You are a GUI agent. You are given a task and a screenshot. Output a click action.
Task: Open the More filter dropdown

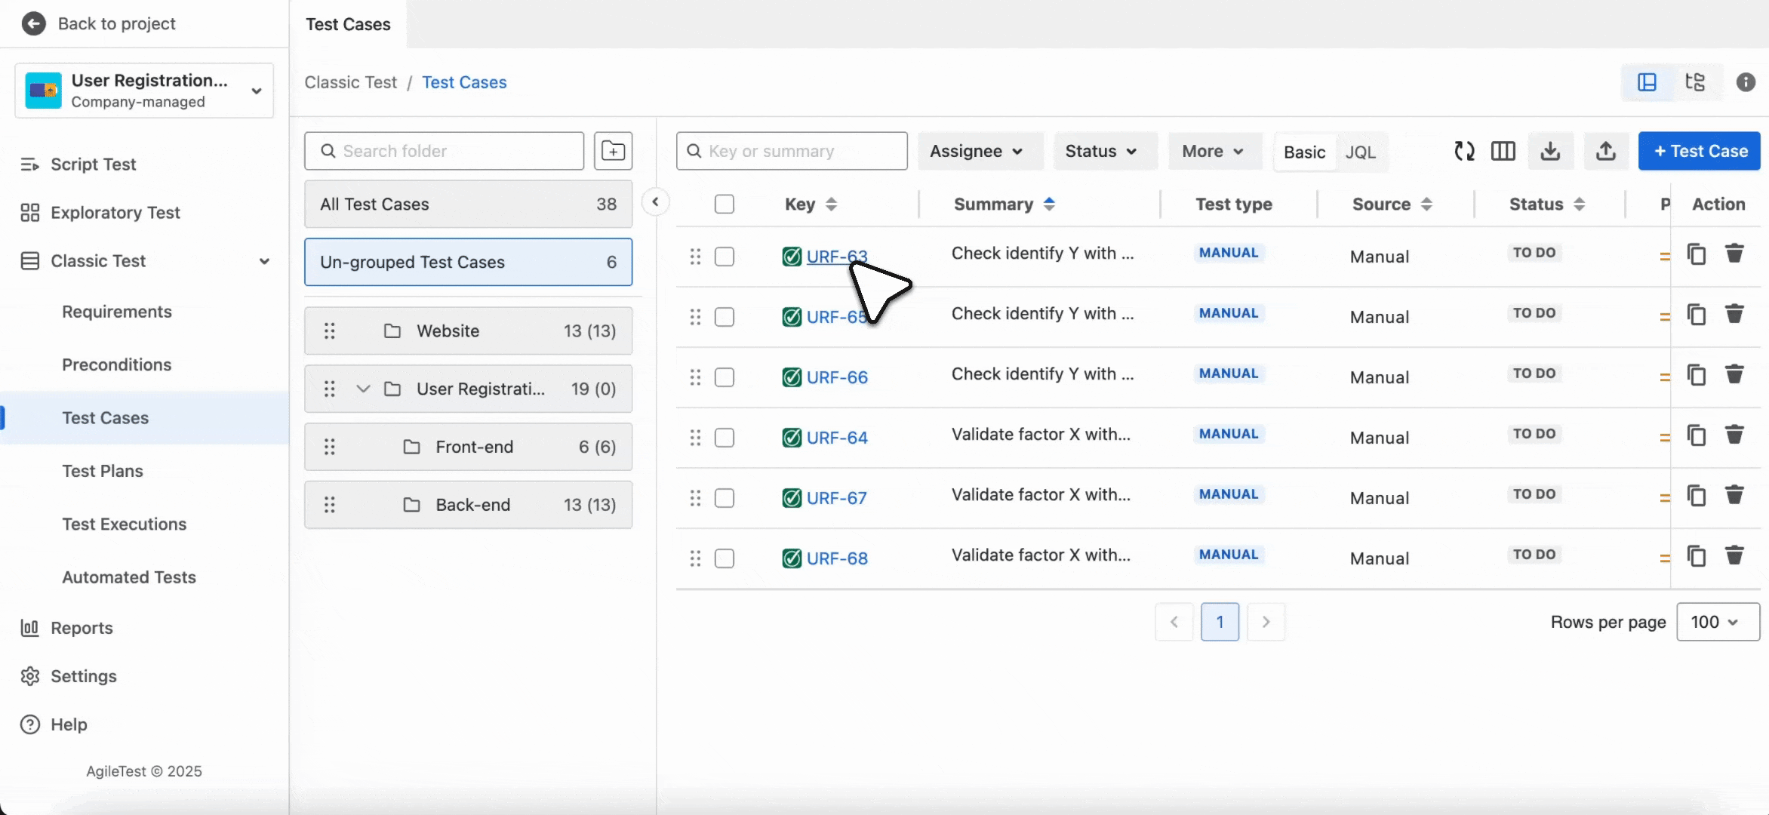tap(1213, 151)
